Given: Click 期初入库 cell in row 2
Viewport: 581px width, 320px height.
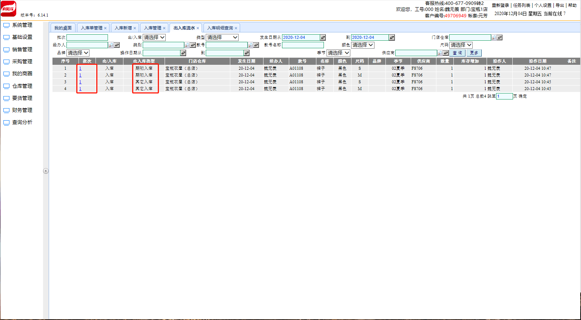Looking at the screenshot, I should (x=144, y=75).
